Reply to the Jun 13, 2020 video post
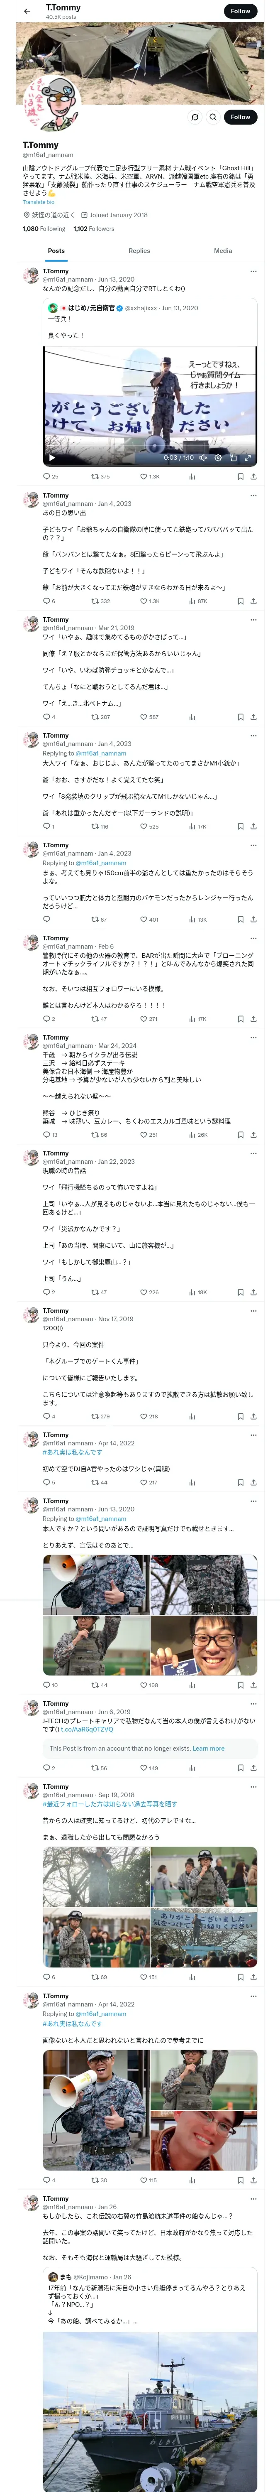The width and height of the screenshot is (280, 2492). pos(46,476)
